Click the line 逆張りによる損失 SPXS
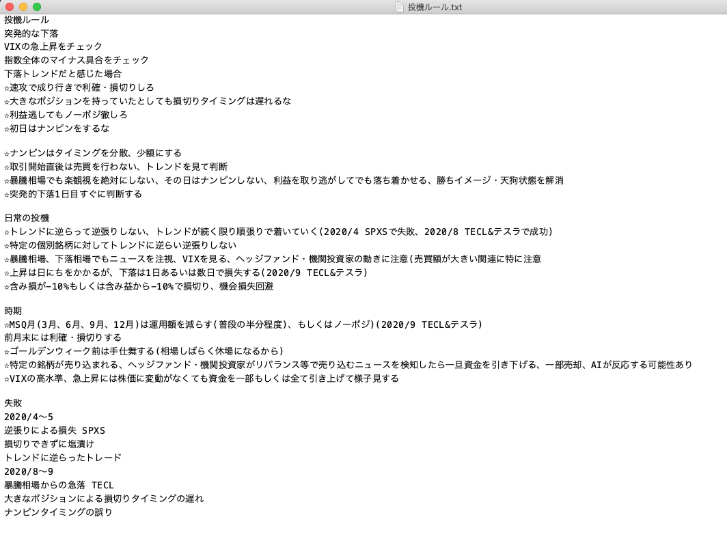Viewport: 727px width, 541px height. pos(55,430)
